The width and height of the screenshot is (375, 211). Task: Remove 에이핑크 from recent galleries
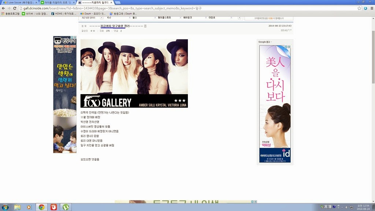(206, 18)
